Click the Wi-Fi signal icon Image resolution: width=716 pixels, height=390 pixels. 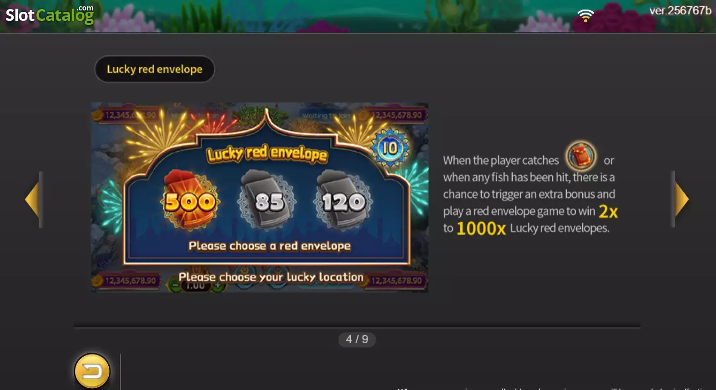pos(585,15)
